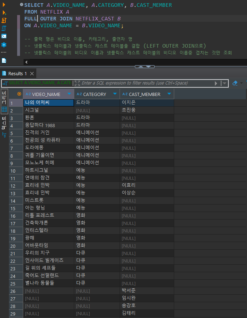Open the blue gear settings icon

(4, 45)
